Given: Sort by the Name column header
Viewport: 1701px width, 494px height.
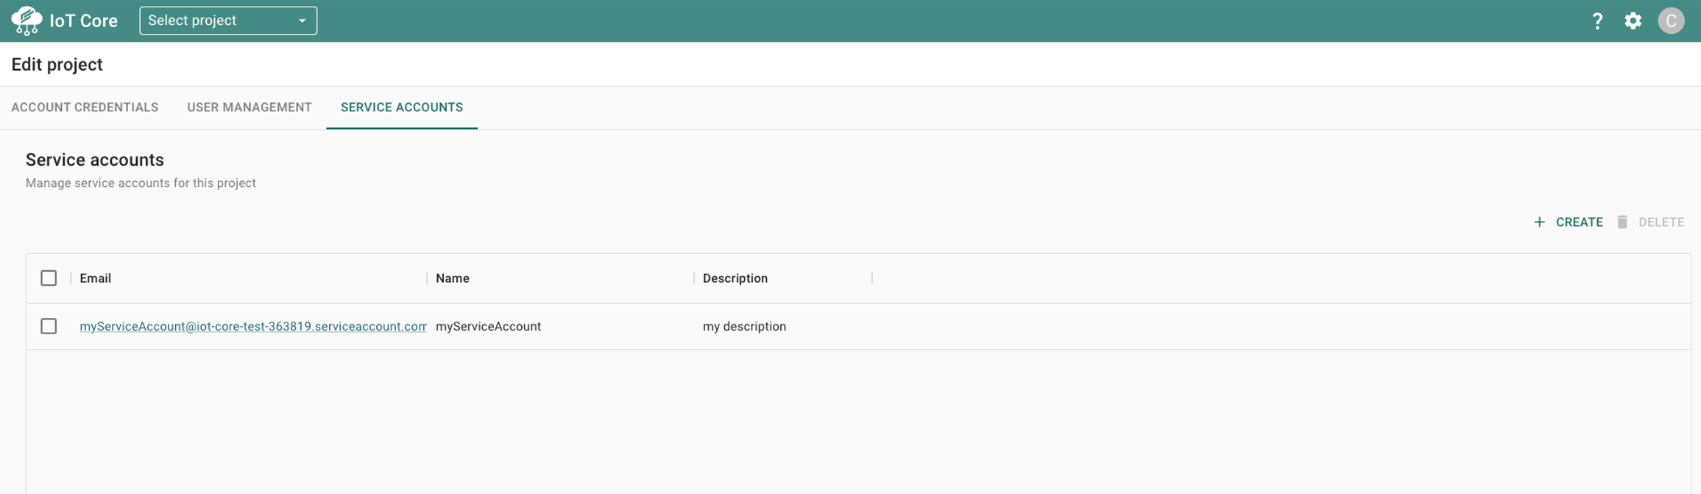Looking at the screenshot, I should tap(453, 278).
